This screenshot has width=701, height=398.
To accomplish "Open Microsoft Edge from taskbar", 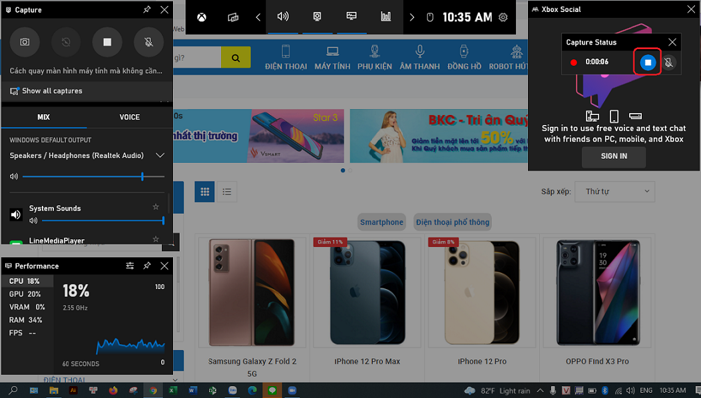I will click(252, 391).
